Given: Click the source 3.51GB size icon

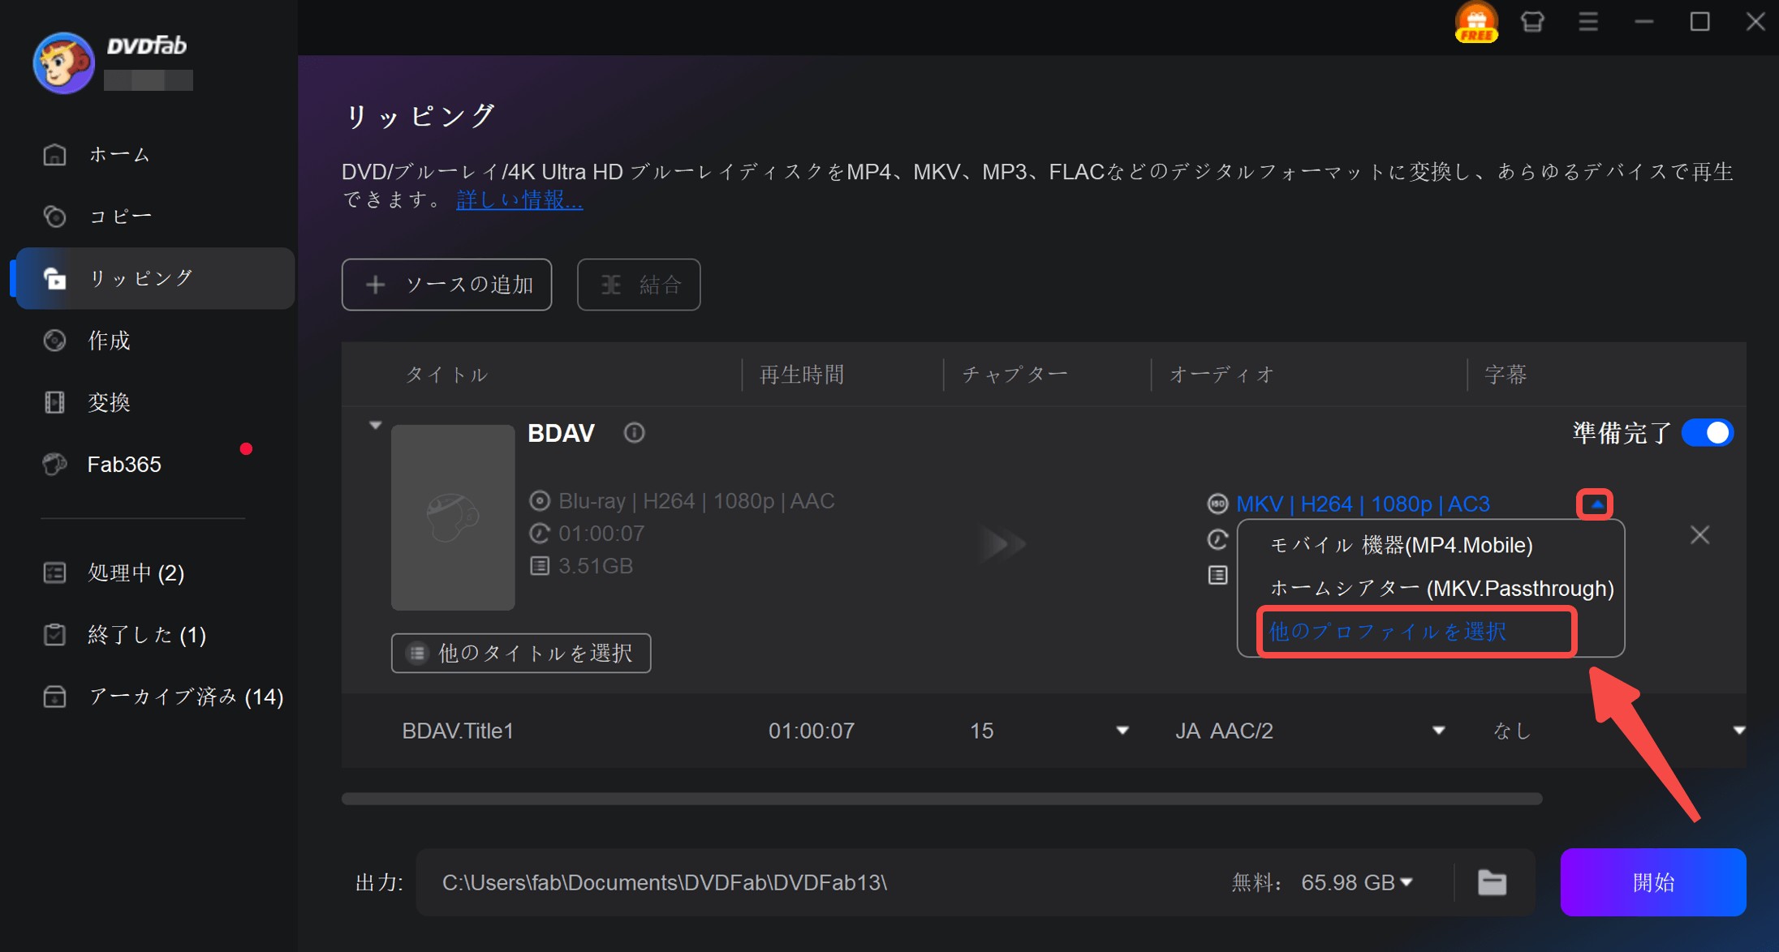Looking at the screenshot, I should point(540,566).
